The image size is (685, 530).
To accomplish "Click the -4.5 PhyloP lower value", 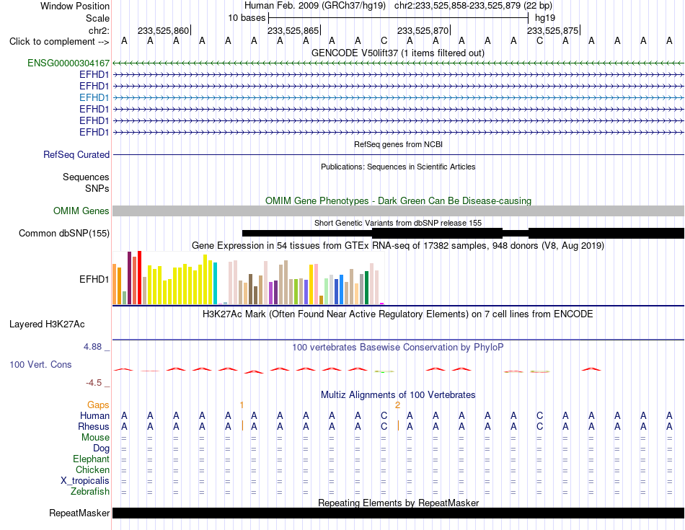I will pyautogui.click(x=94, y=383).
